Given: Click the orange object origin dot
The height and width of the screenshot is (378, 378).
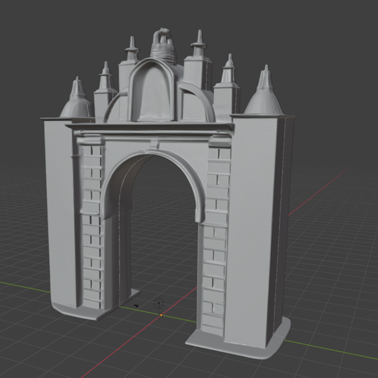Looking at the screenshot, I should pos(161,315).
